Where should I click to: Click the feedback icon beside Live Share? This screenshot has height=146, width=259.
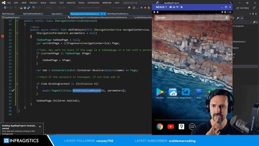254,8
